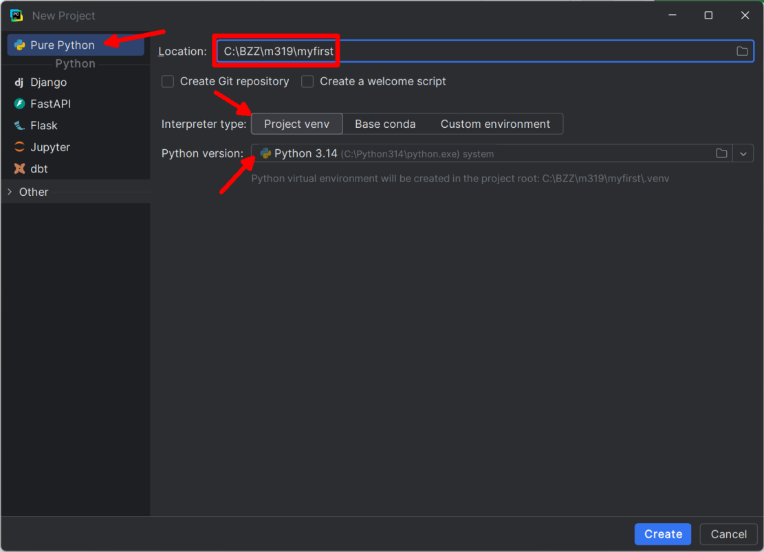Viewport: 764px width, 552px height.
Task: Click the Pure Python snake icon
Action: coord(19,45)
